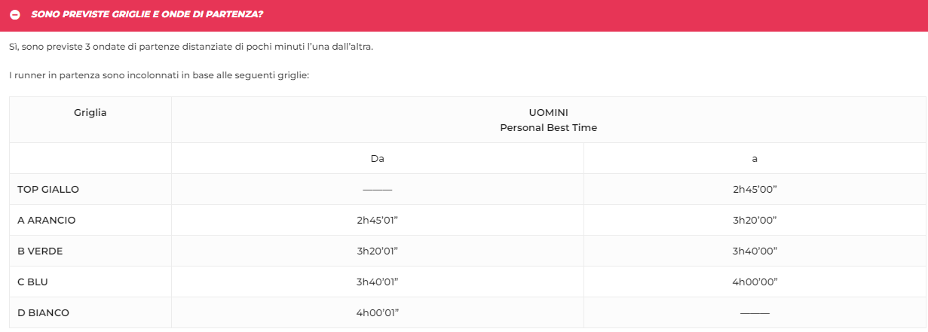The width and height of the screenshot is (928, 332).
Task: Select the 4h00'00" end time cell
Action: click(755, 282)
